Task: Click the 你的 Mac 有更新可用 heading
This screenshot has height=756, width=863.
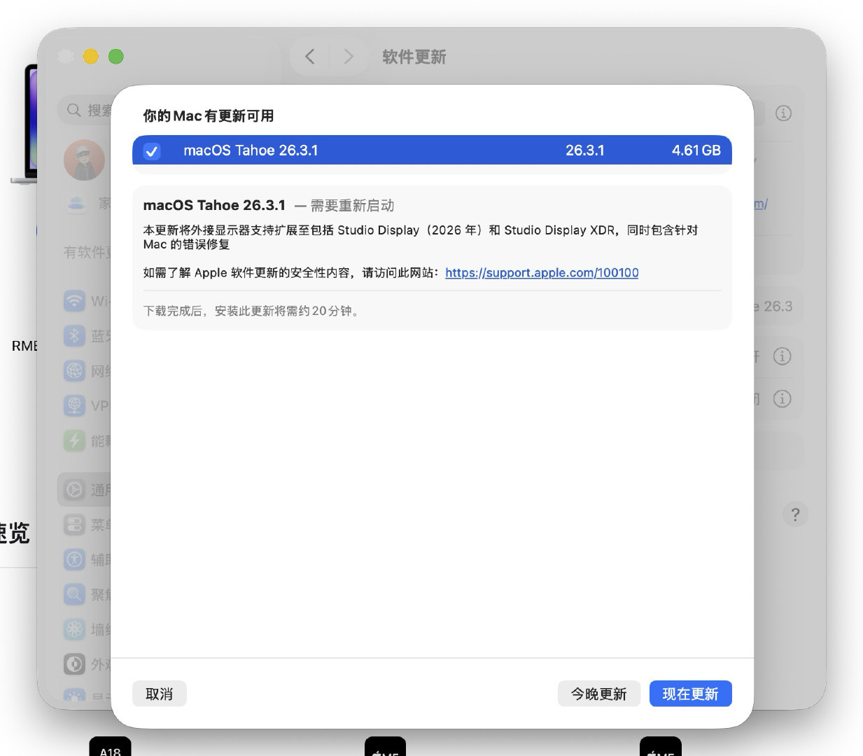Action: pyautogui.click(x=209, y=116)
